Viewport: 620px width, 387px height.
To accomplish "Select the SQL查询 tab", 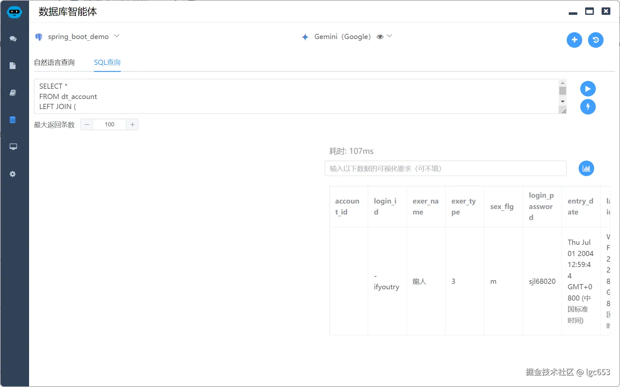I will tap(107, 63).
